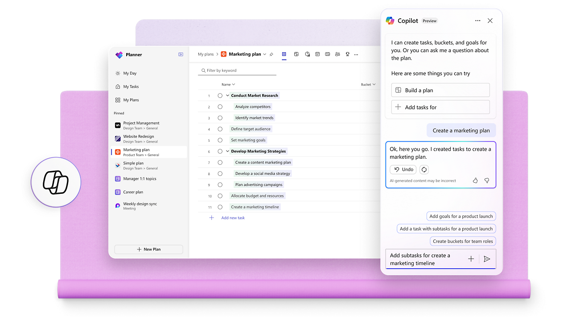Mark Analyze competitors complete
Viewport: 576px width, 324px height.
pos(220,107)
